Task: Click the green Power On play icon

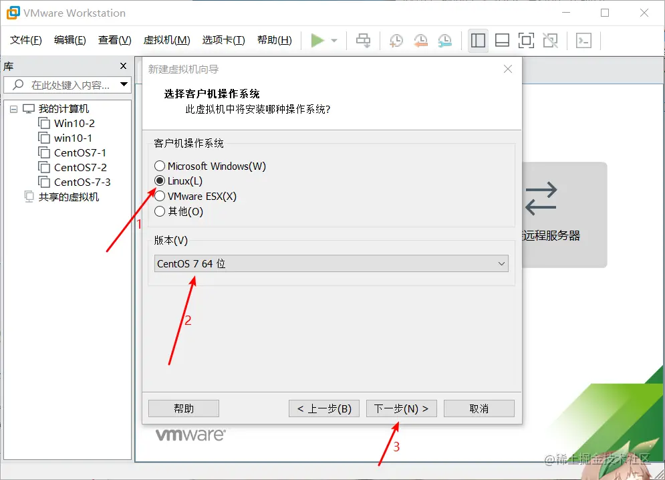Action: (317, 41)
